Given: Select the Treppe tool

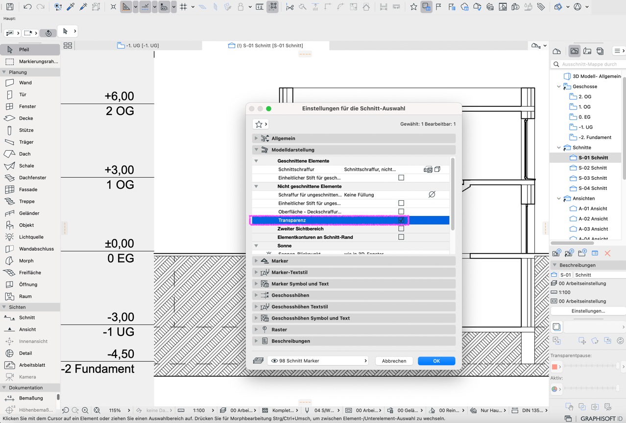Looking at the screenshot, I should [29, 201].
